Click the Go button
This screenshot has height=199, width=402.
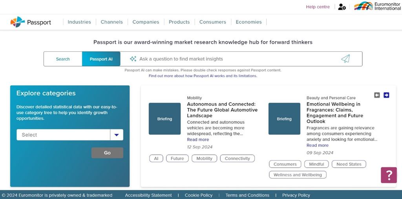click(x=107, y=153)
